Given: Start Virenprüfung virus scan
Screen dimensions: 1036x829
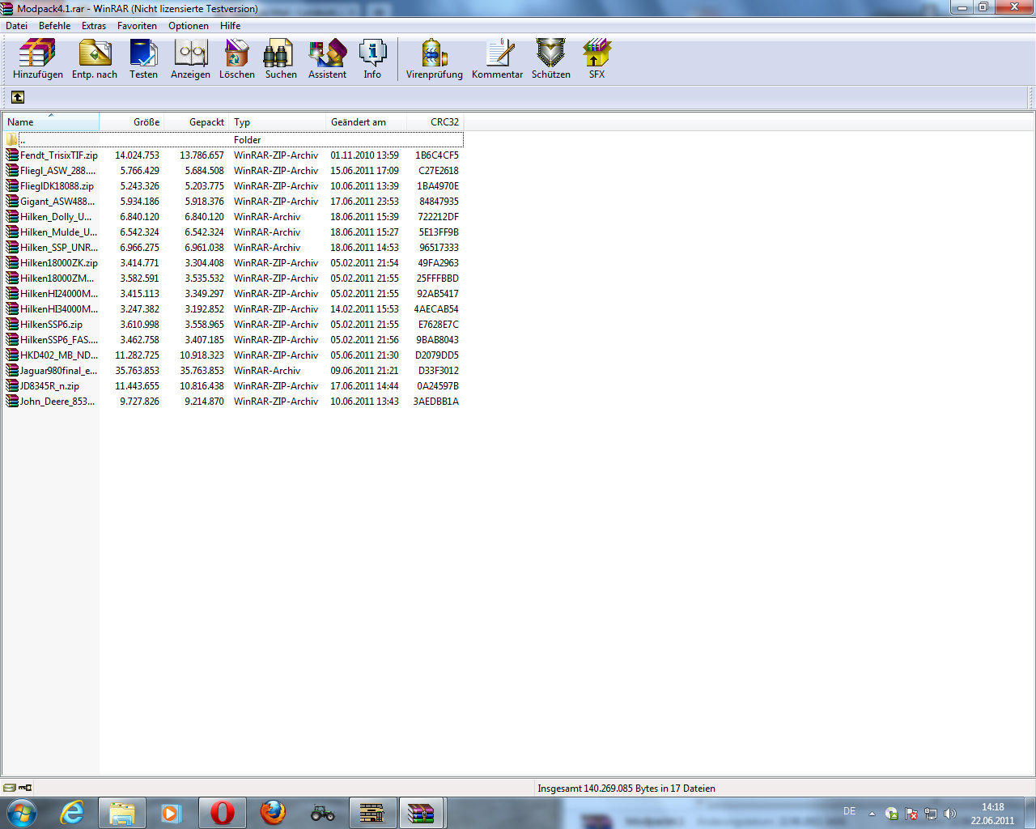Looking at the screenshot, I should (435, 59).
